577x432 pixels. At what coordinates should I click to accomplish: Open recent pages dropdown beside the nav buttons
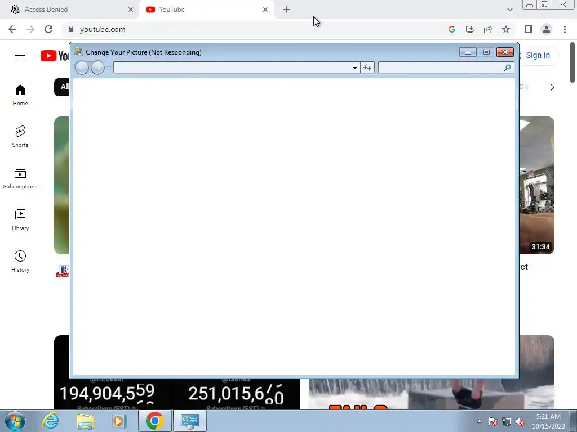tap(109, 68)
